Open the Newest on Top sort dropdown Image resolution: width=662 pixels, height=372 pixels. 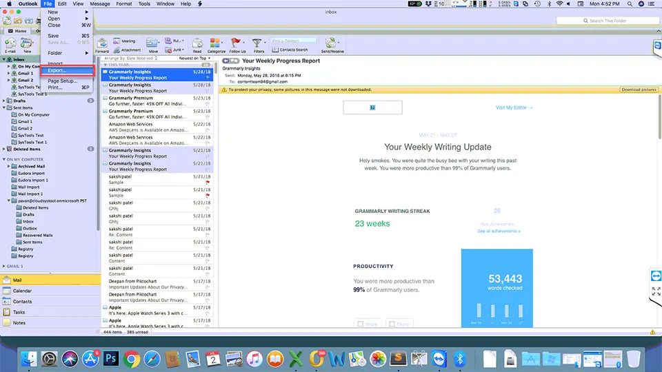coord(194,58)
